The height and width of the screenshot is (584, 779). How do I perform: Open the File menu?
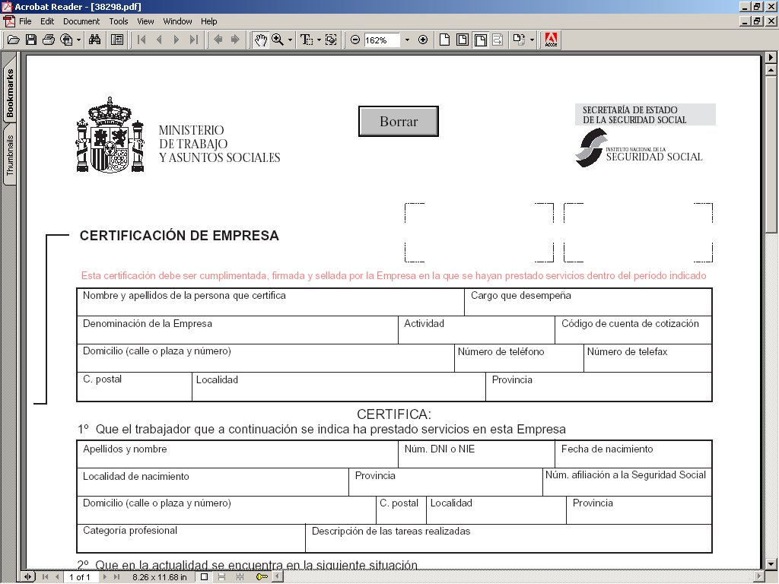point(25,21)
